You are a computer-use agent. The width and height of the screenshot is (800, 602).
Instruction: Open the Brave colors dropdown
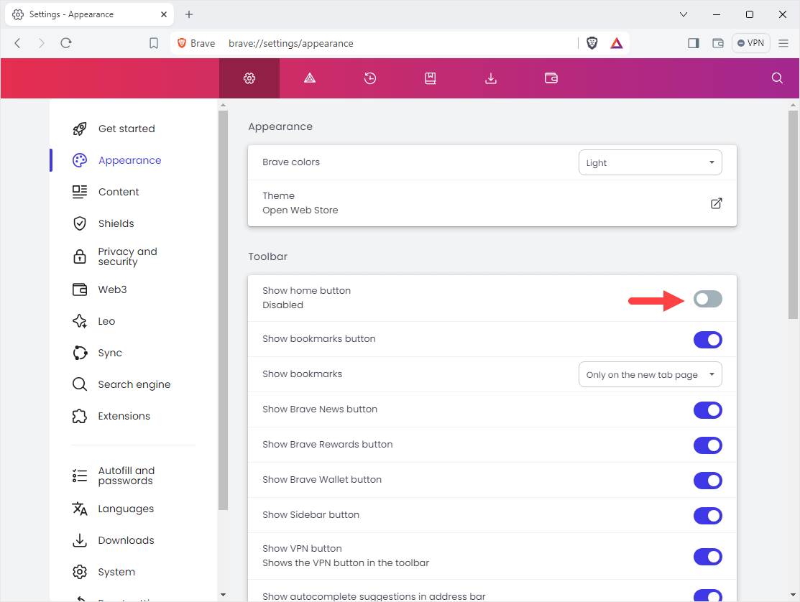tap(650, 162)
